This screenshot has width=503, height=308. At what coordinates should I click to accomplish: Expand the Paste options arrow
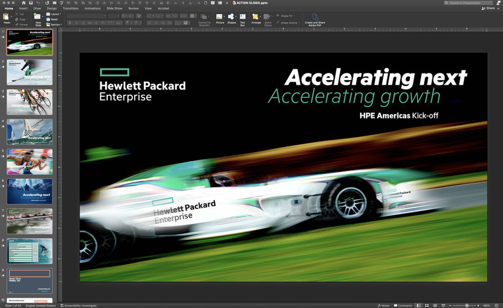[x=11, y=16]
